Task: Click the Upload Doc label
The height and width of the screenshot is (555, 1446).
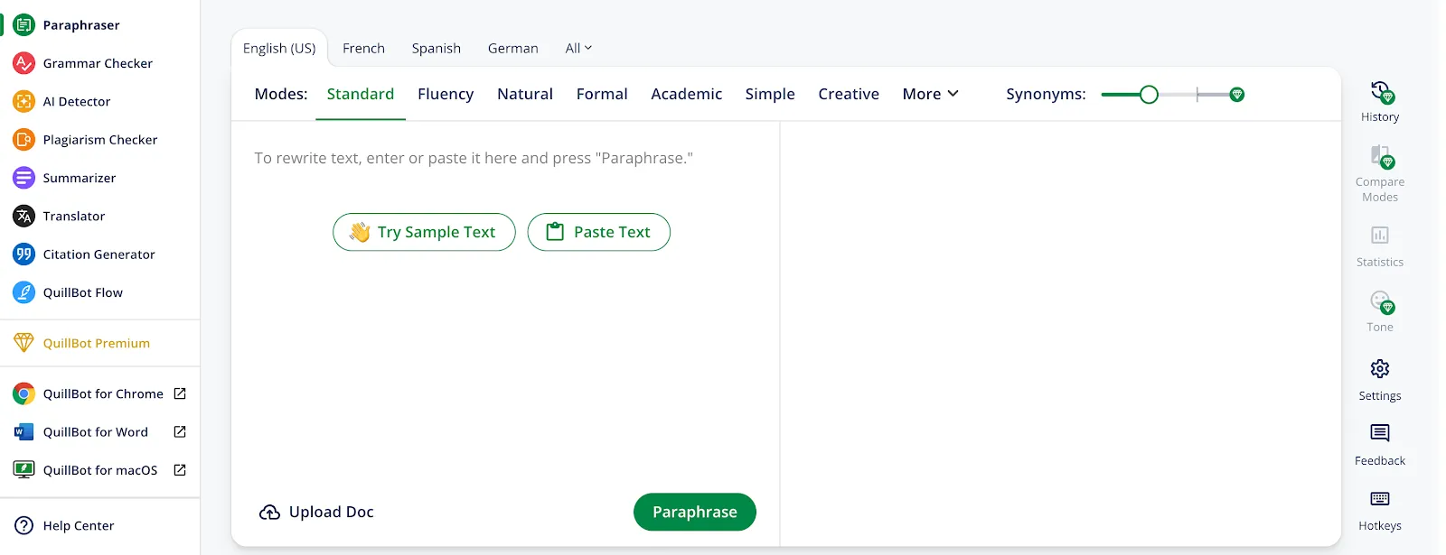Action: click(332, 513)
